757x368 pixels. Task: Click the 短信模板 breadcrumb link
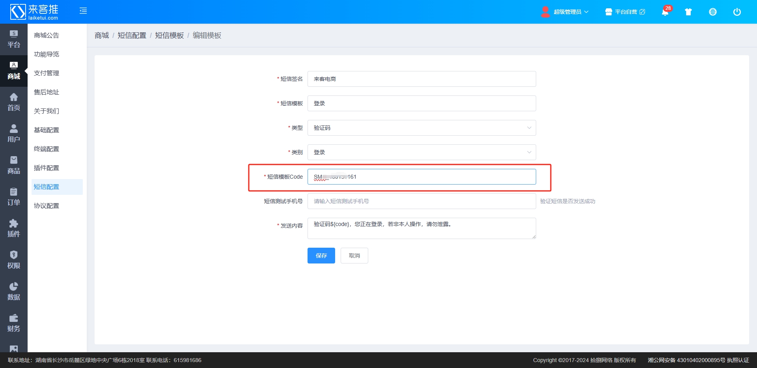[169, 35]
